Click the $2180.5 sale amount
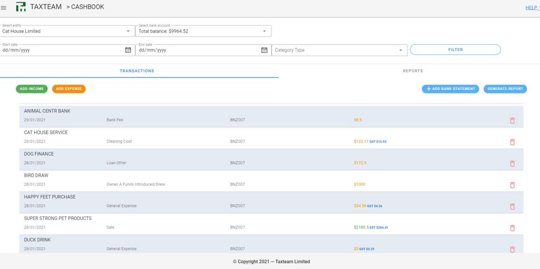 [361, 227]
